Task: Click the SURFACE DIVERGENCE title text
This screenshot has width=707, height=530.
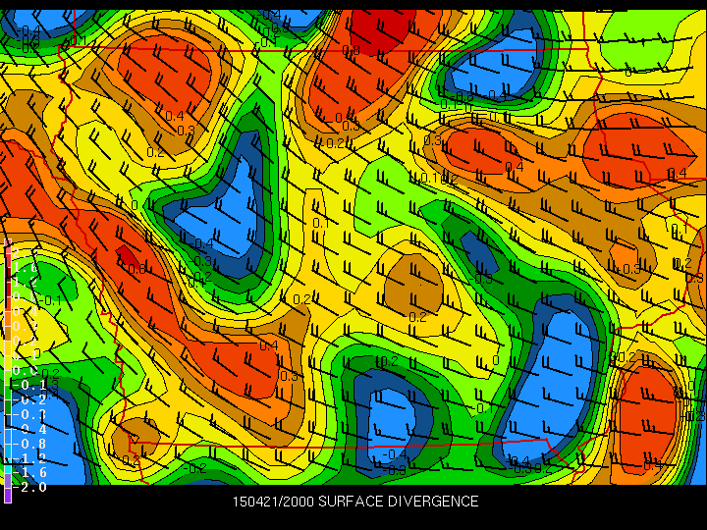Action: coord(398,502)
